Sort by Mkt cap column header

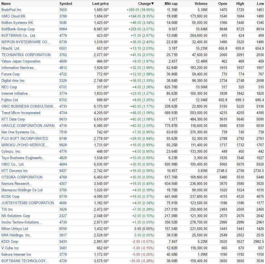171,3
